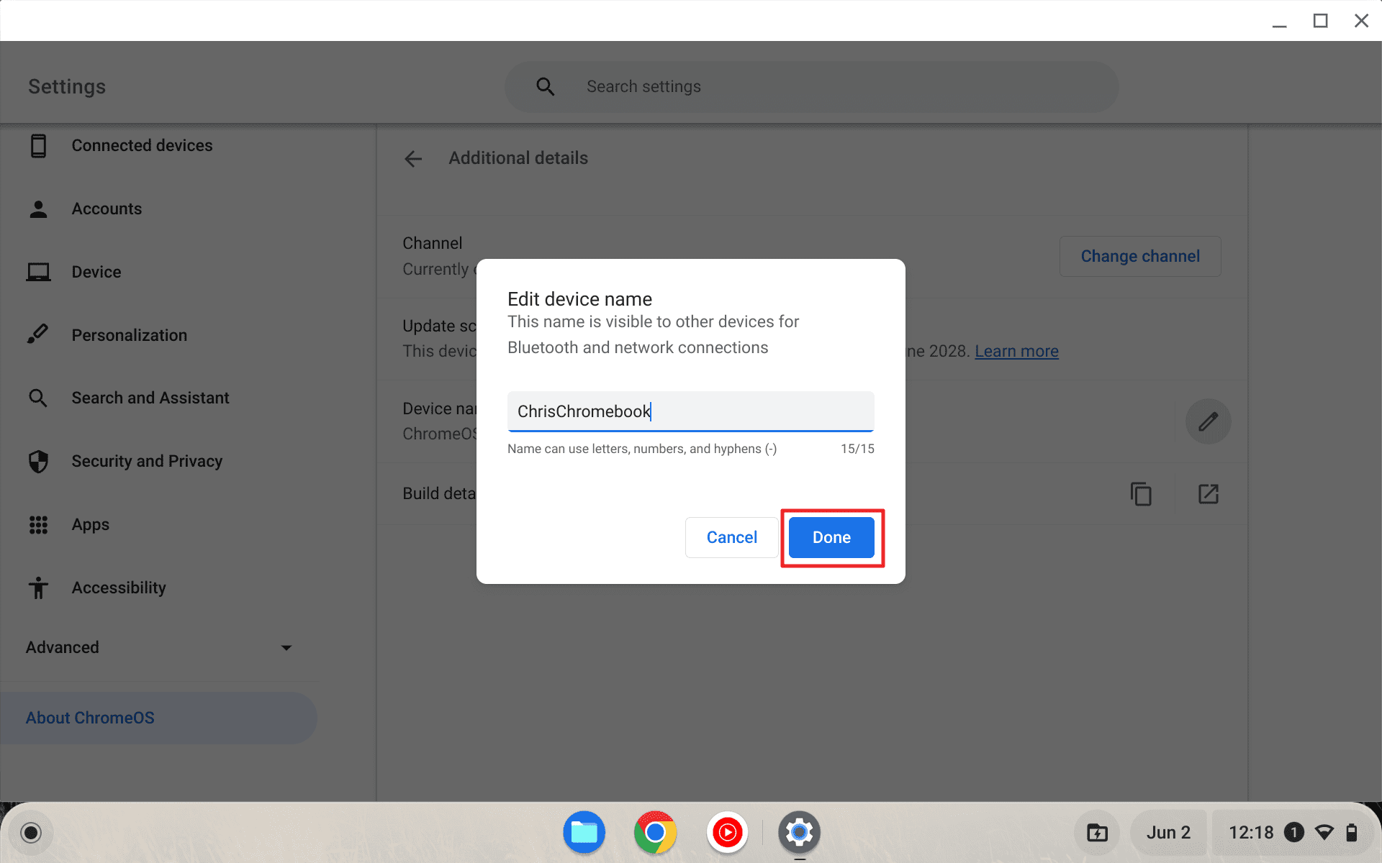Open build details in new tab icon
Image resolution: width=1382 pixels, height=863 pixels.
coord(1208,494)
